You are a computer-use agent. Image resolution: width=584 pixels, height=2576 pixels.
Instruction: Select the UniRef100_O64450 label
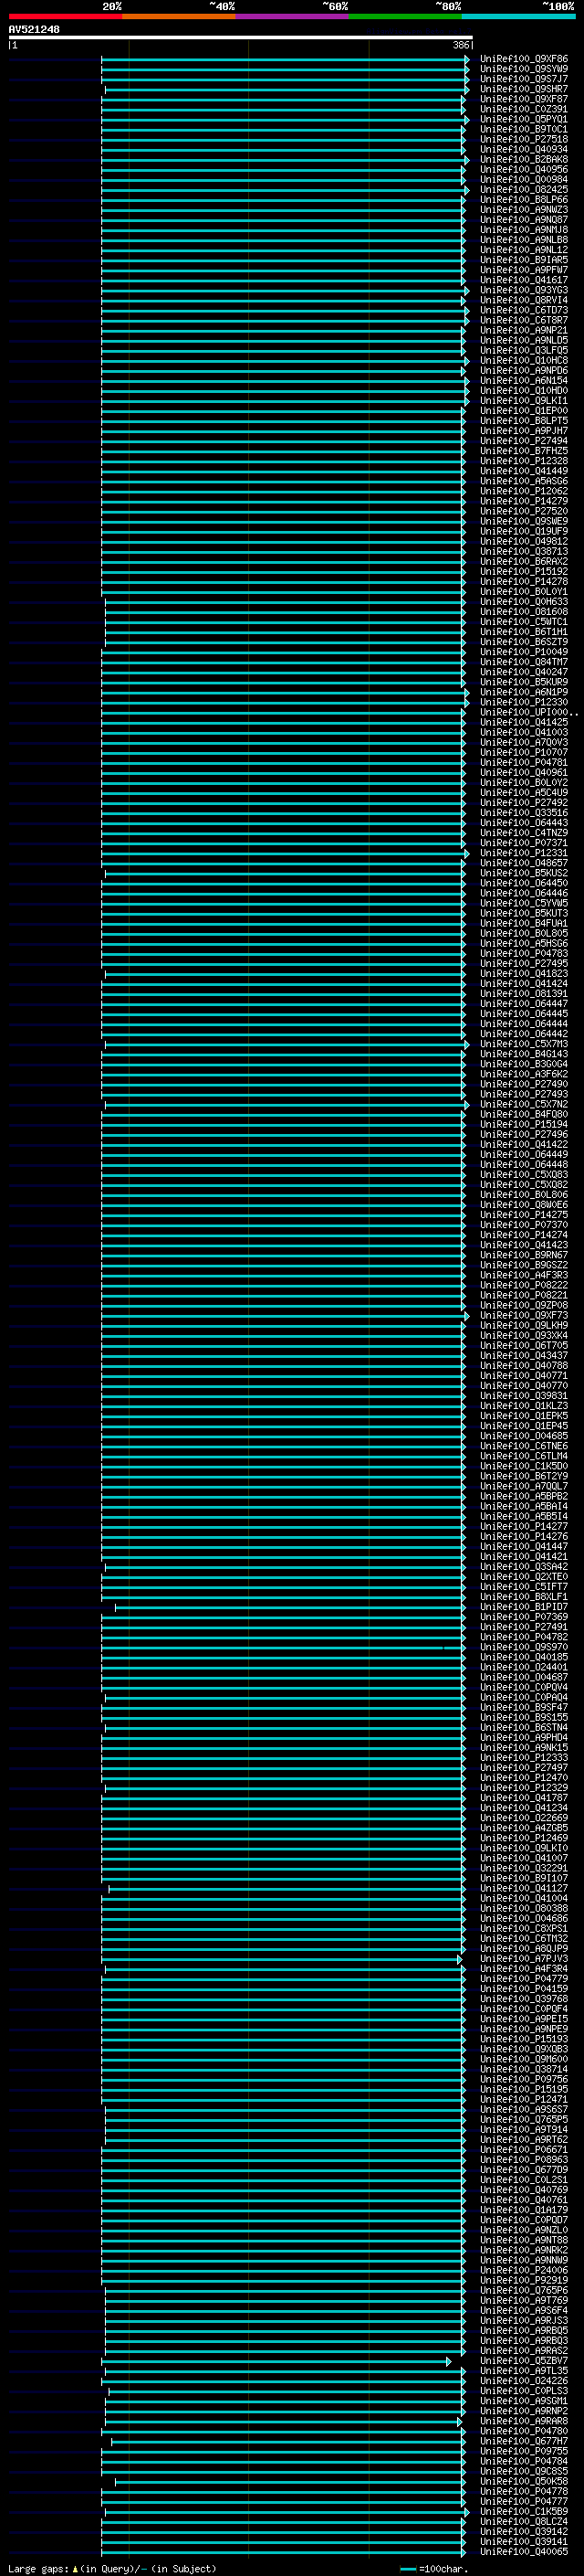click(x=523, y=883)
